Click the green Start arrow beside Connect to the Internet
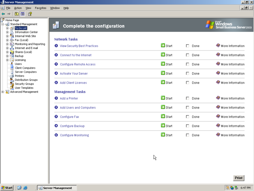The width and height of the screenshot is (254, 191). [x=163, y=55]
